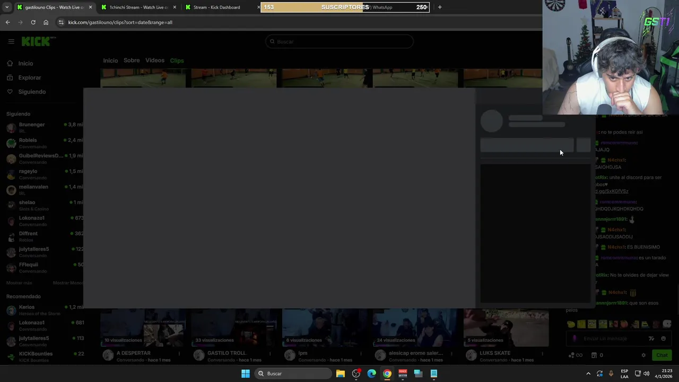Click the browser home icon

click(x=46, y=22)
